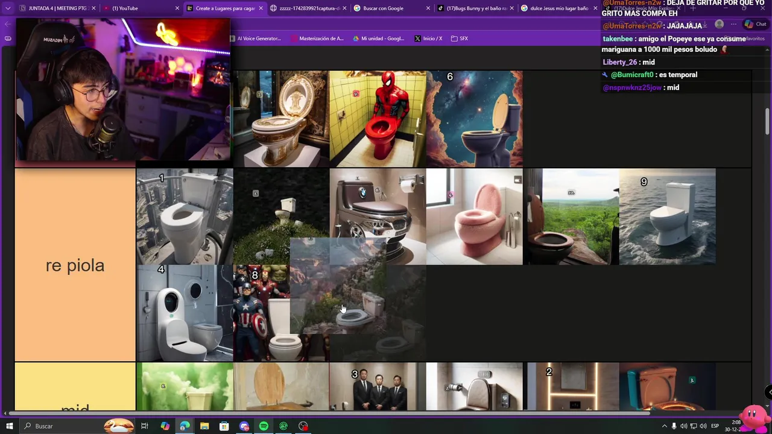Select the teal glowing toilet image
The image size is (772, 434).
[667, 386]
